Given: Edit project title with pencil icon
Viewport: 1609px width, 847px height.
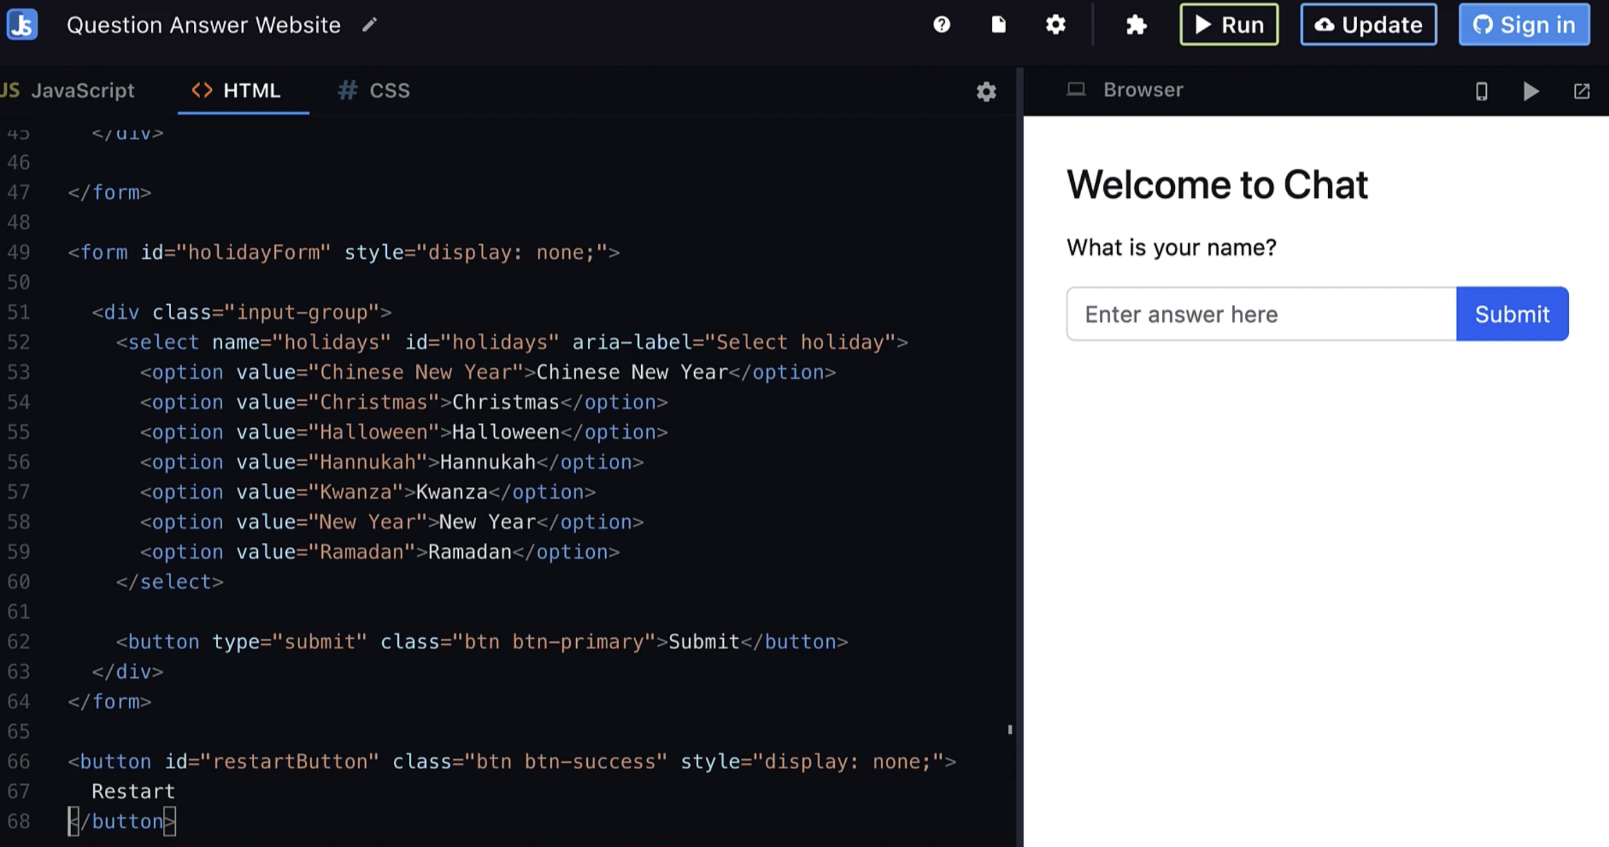Looking at the screenshot, I should click(x=370, y=26).
